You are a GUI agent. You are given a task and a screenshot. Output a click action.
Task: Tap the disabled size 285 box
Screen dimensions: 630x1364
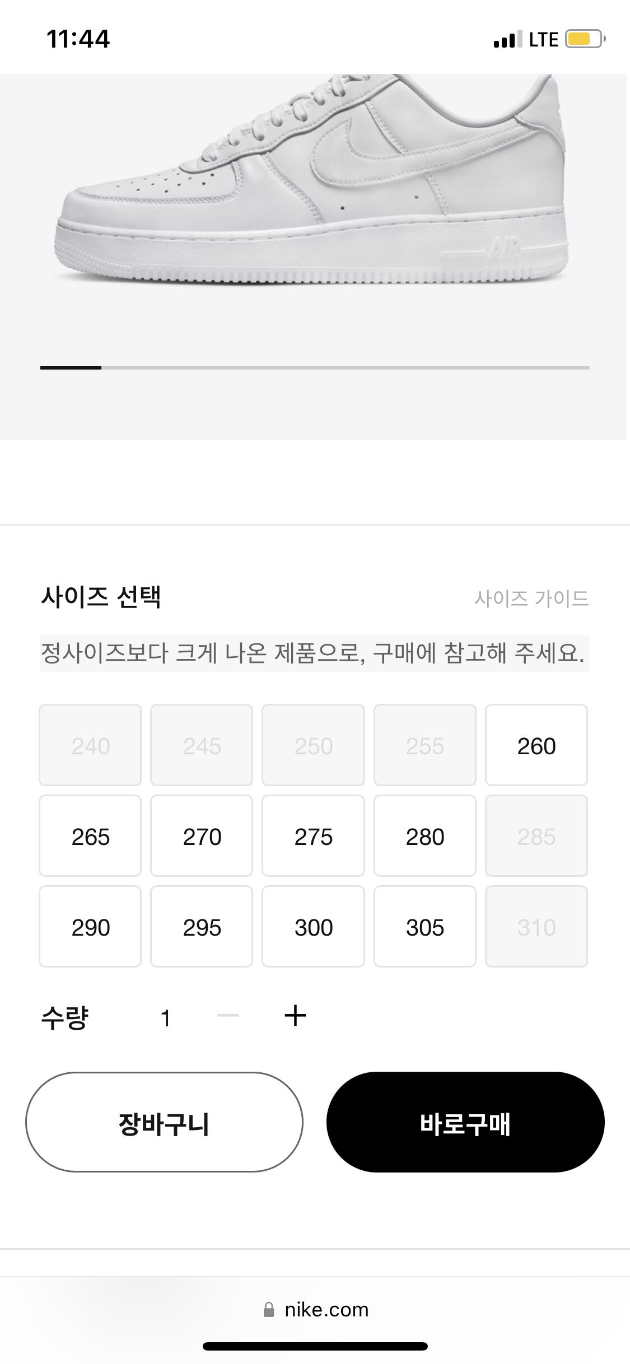tap(536, 836)
